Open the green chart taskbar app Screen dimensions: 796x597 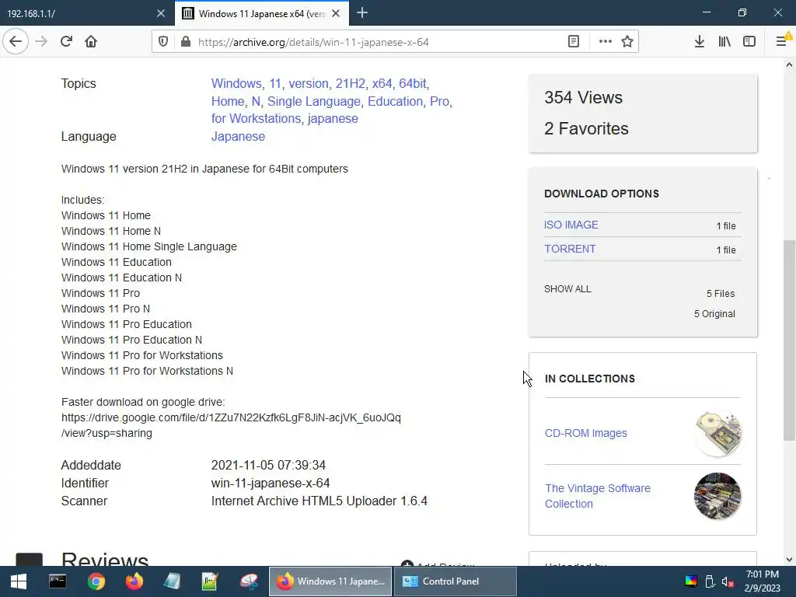click(x=210, y=581)
